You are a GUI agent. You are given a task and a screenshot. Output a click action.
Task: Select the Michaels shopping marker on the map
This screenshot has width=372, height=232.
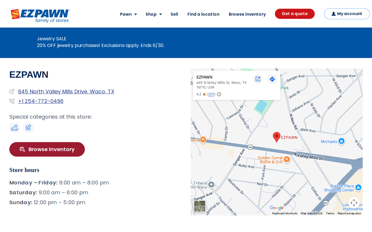click(341, 141)
